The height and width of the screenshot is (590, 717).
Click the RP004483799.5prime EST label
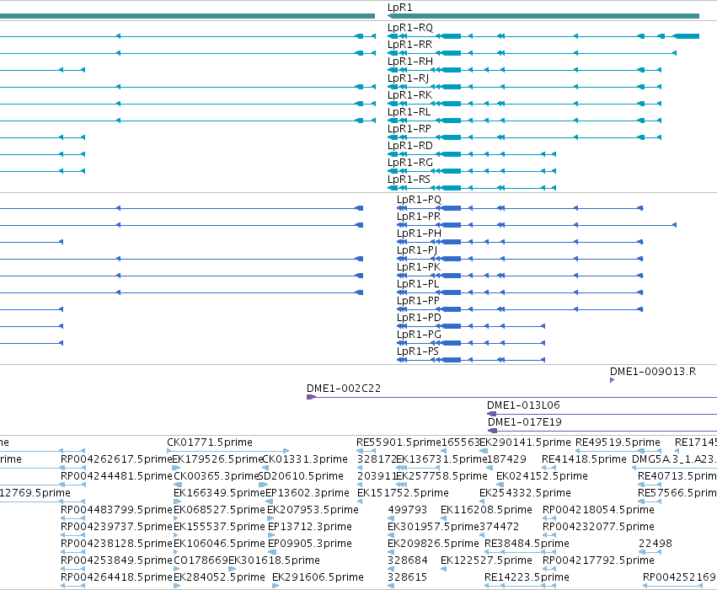(116, 511)
